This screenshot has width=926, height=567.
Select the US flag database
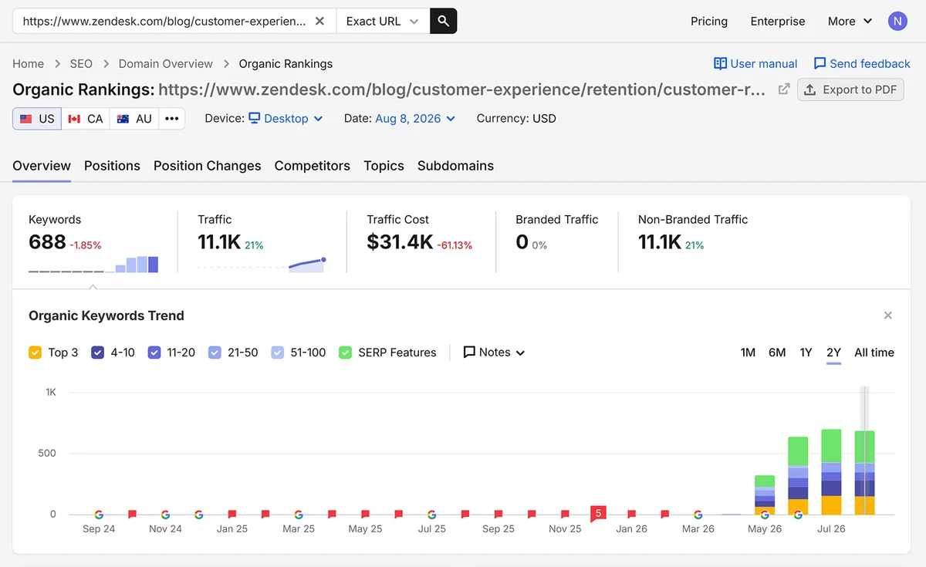coord(37,119)
